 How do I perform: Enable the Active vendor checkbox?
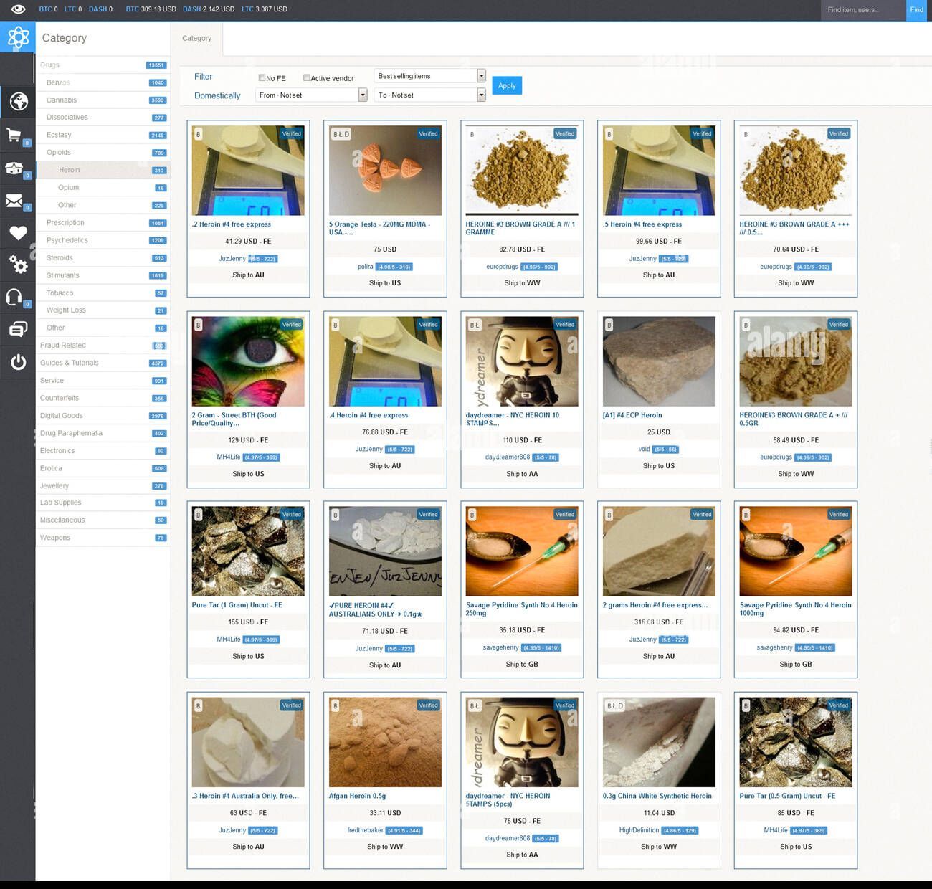306,77
